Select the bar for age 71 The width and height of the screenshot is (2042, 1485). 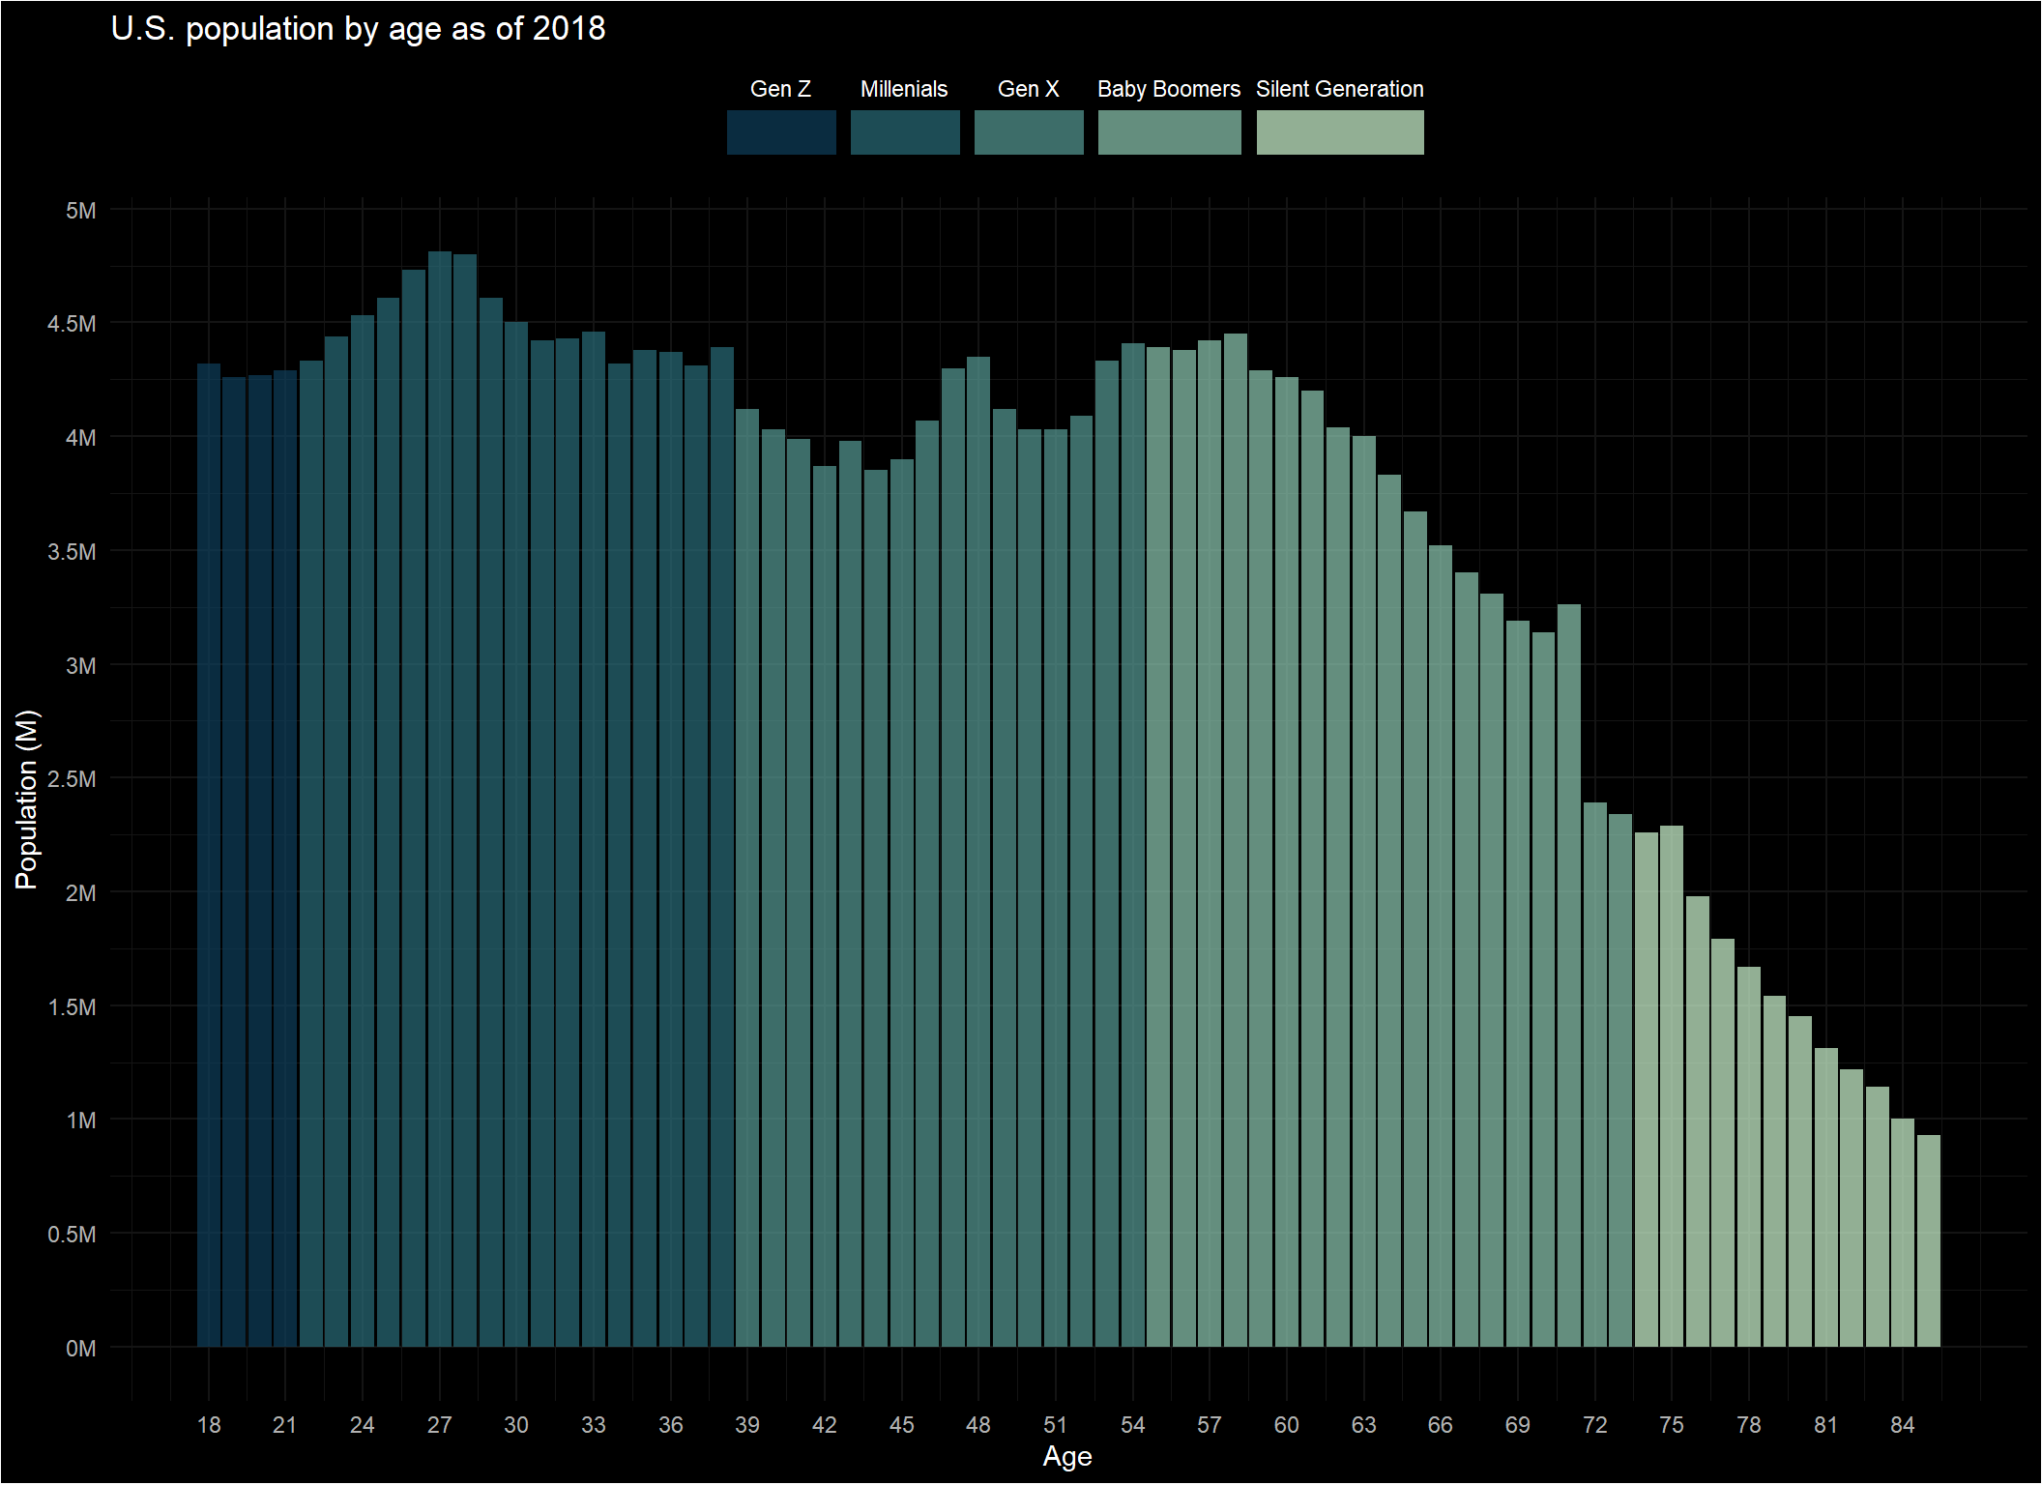tap(1569, 975)
